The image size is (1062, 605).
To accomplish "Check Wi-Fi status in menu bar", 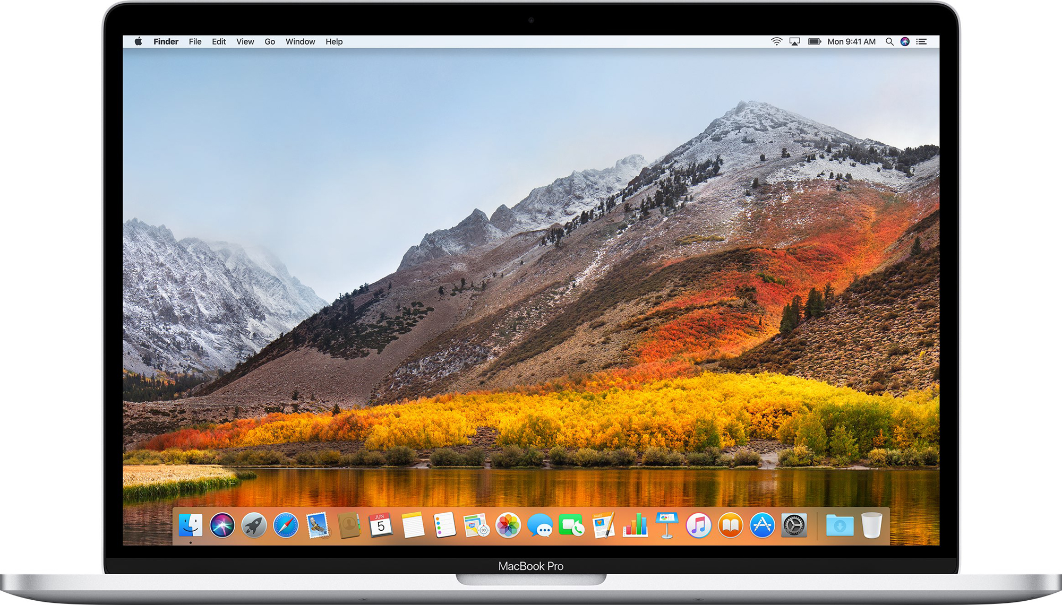I will pyautogui.click(x=776, y=41).
